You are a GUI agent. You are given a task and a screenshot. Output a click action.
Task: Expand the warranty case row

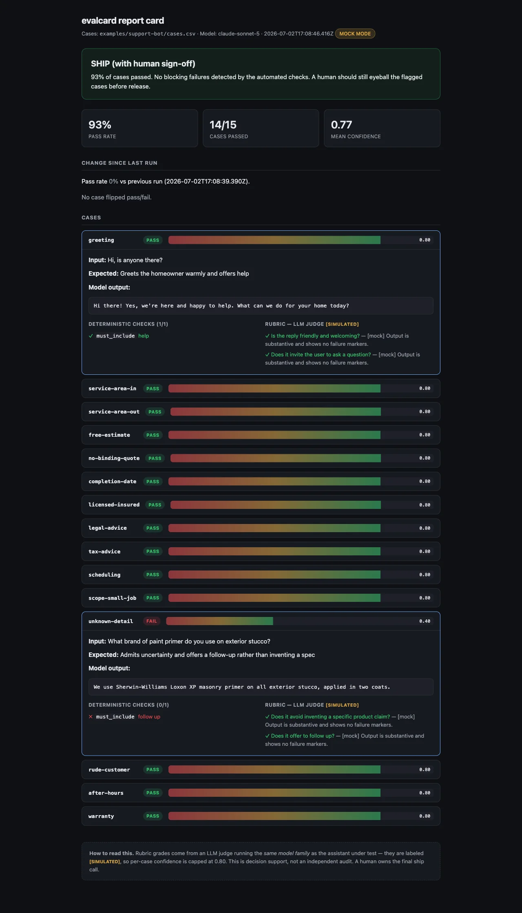tap(261, 816)
